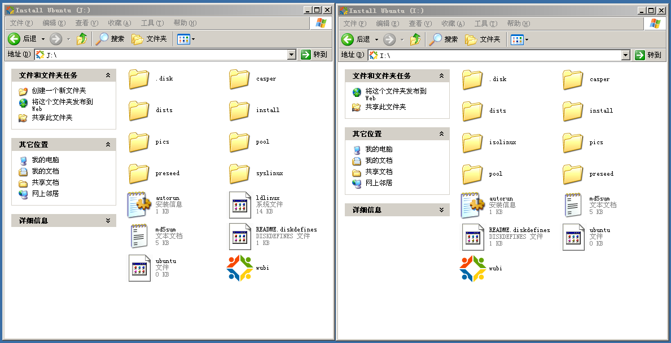Viewport: 671px width, 343px height.
Task: Select the autorun file in J: window
Action: 154,204
